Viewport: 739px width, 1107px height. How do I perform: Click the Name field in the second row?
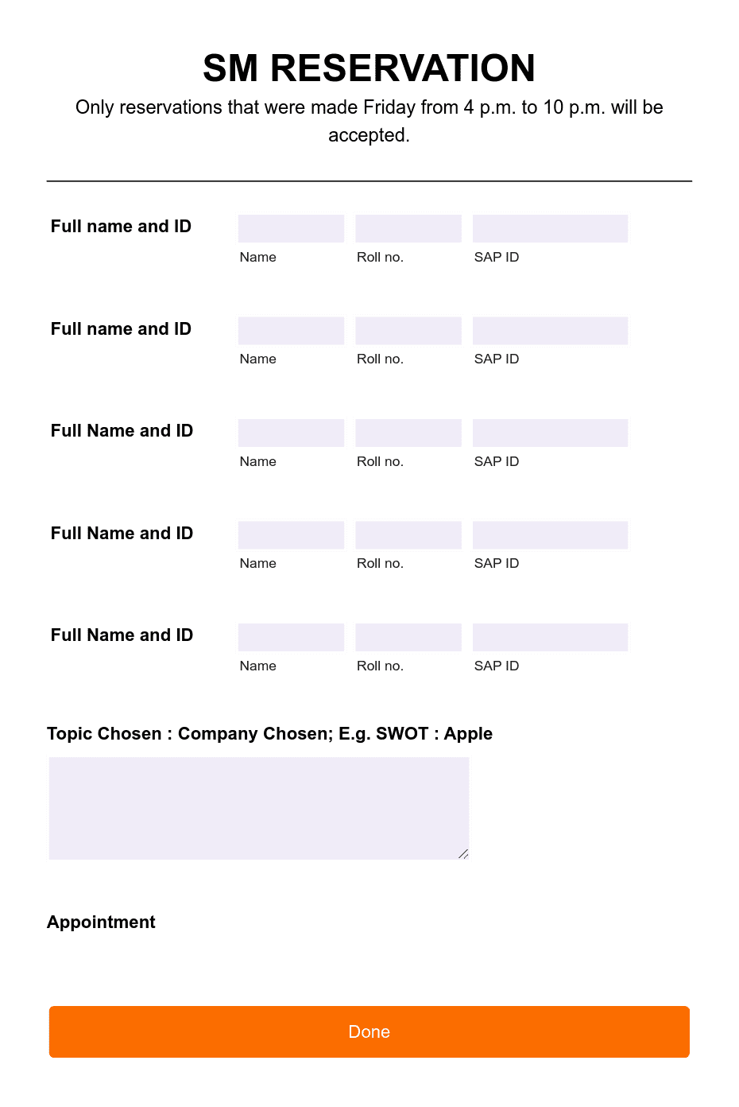291,331
